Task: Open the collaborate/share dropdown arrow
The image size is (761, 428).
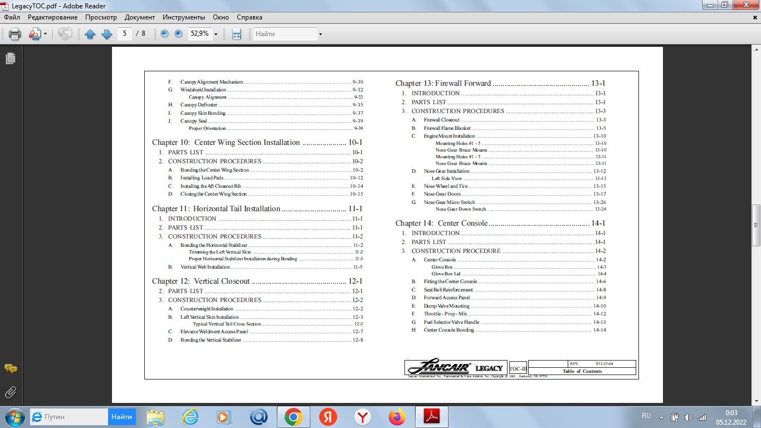Action: (x=46, y=34)
